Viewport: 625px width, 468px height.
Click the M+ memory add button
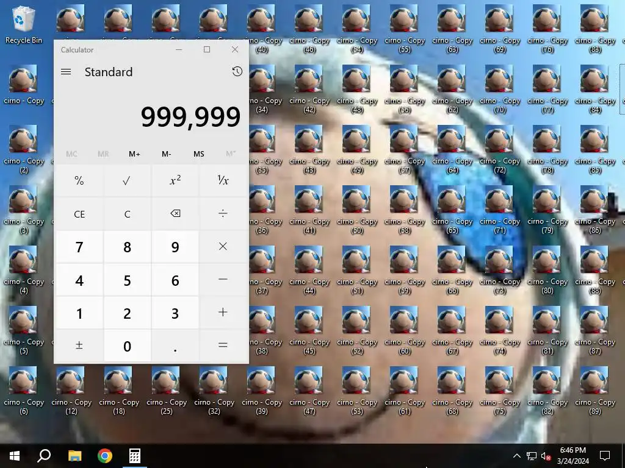(x=134, y=154)
